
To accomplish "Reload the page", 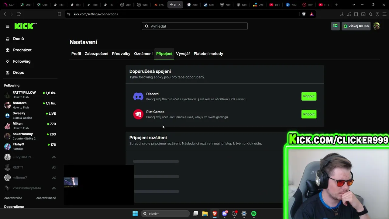I will pos(19,14).
